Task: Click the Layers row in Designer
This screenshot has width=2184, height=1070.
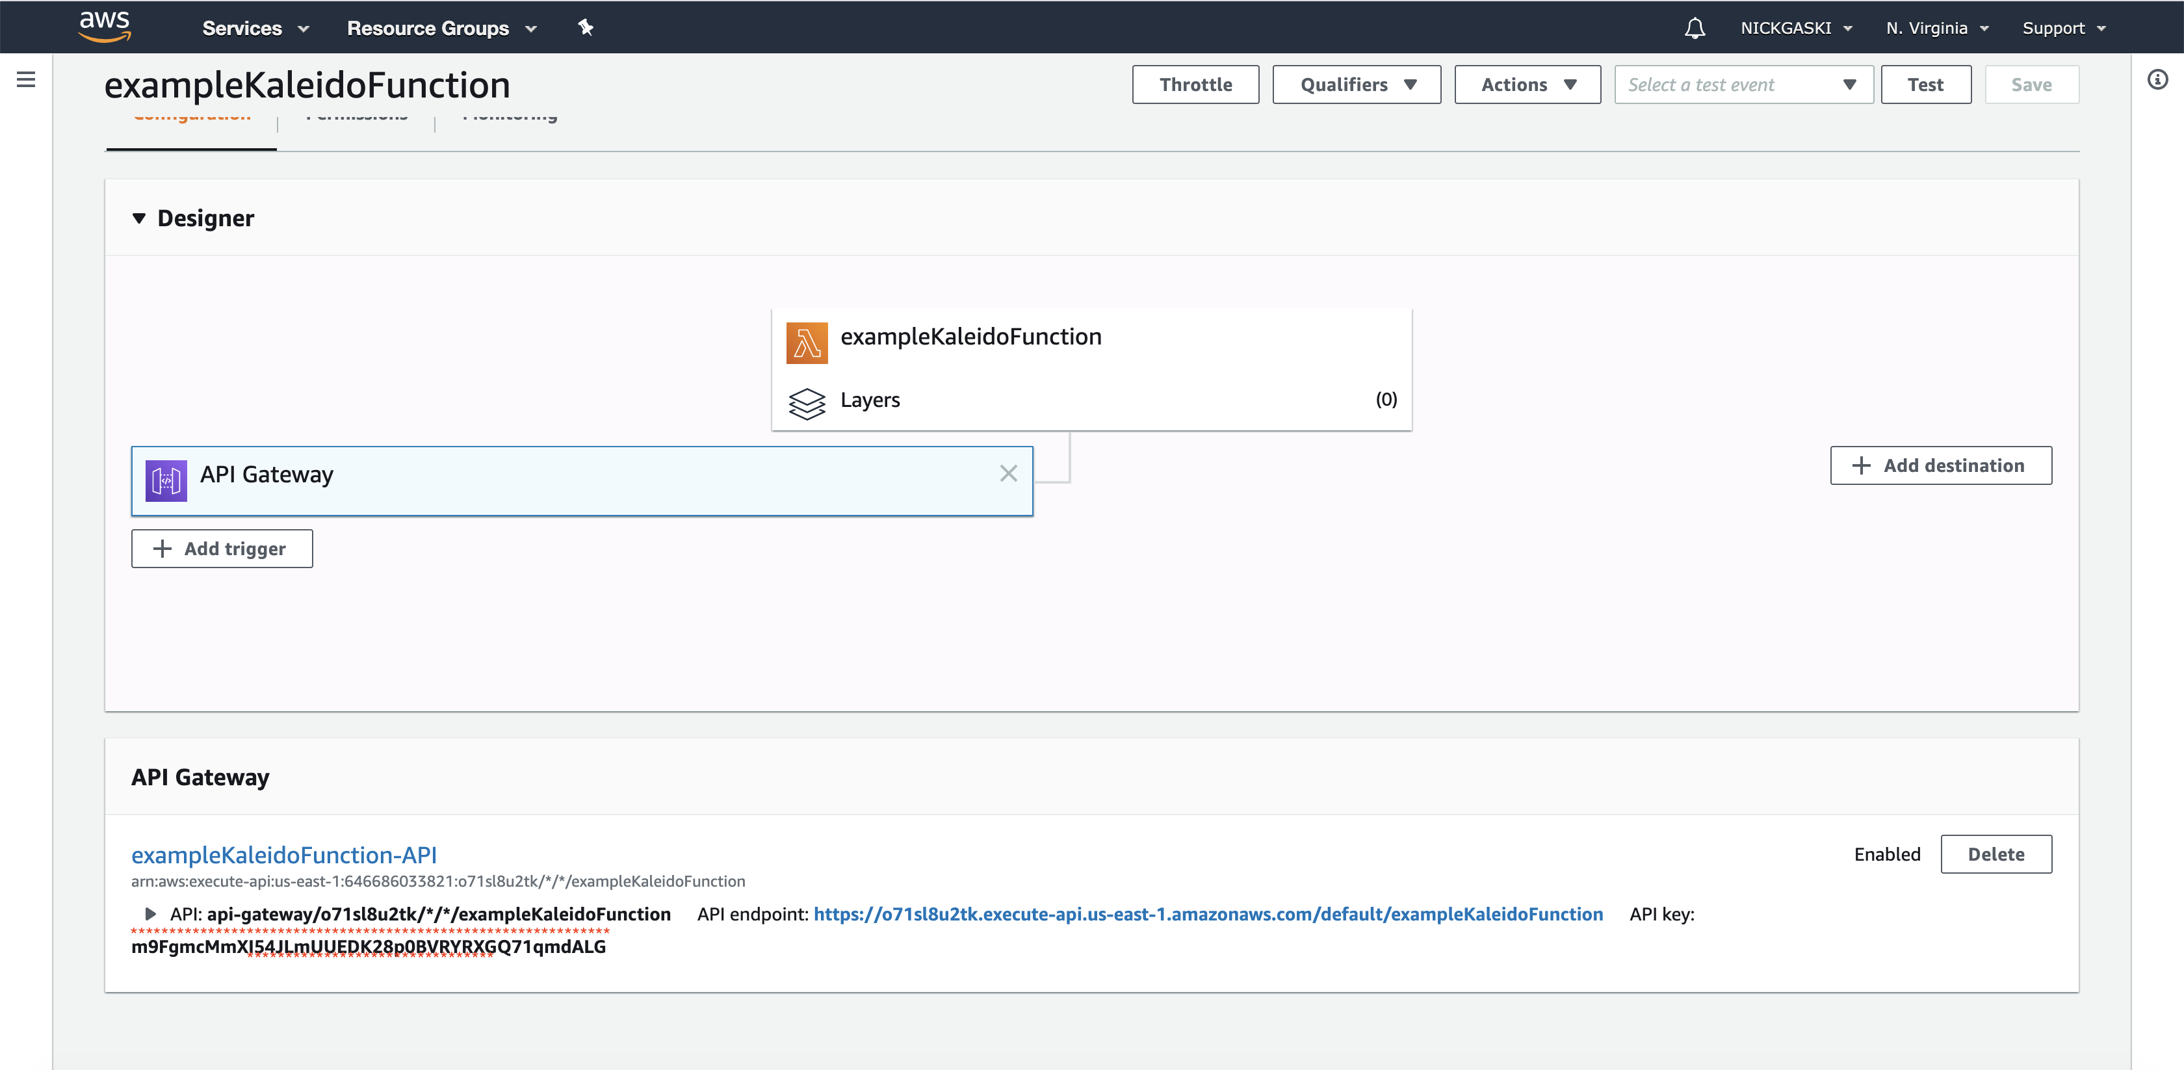Action: pos(1091,400)
